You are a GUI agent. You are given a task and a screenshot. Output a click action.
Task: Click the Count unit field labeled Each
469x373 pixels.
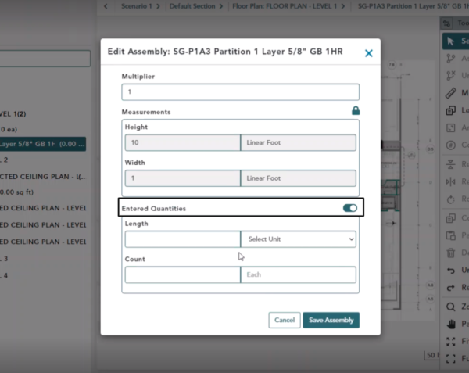click(x=299, y=274)
